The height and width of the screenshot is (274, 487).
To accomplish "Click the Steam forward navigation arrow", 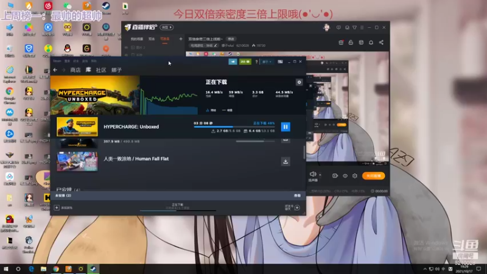I will tap(64, 70).
